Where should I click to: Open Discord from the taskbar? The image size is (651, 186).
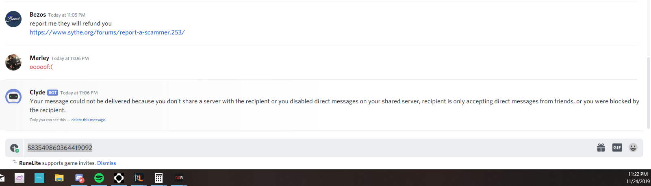pos(79,178)
